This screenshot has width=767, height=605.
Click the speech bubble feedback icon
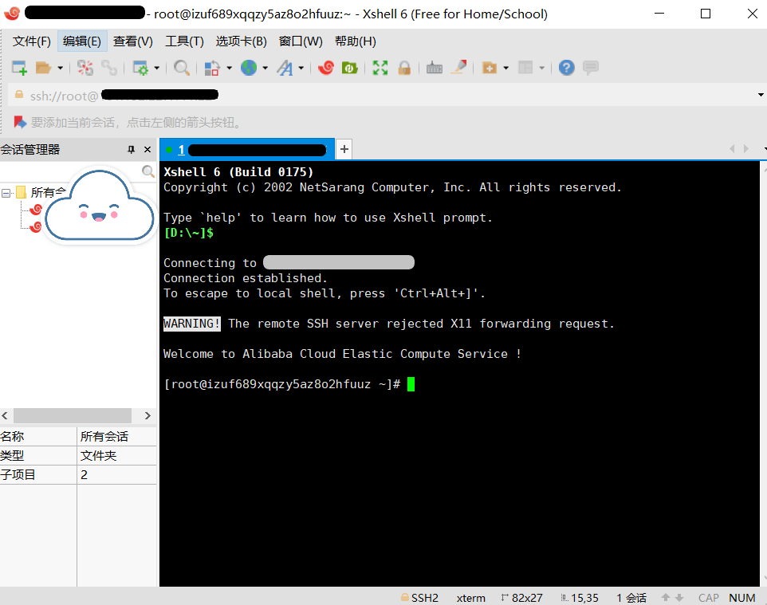tap(591, 68)
